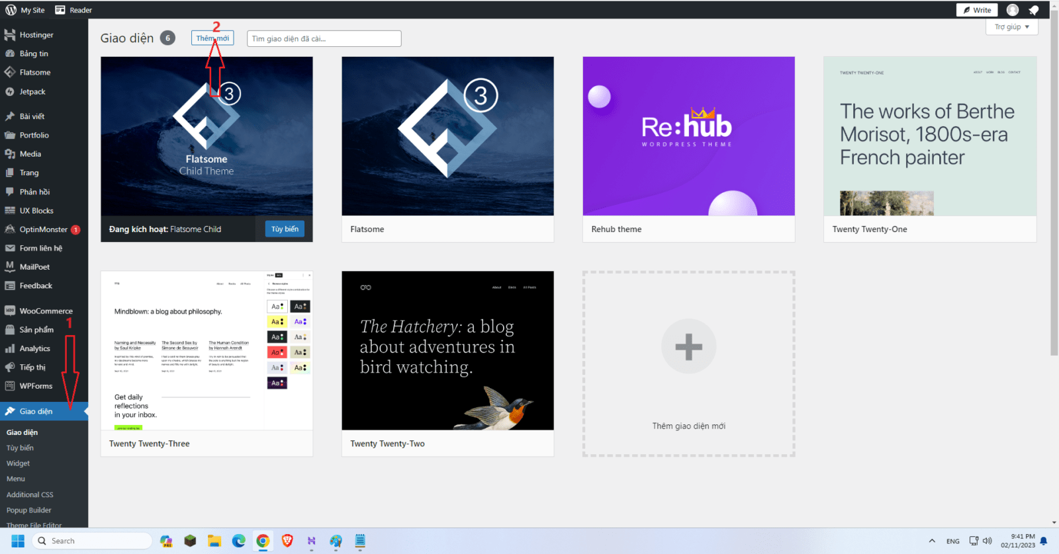Click the Analytics bar chart icon
The width and height of the screenshot is (1059, 554).
(10, 348)
